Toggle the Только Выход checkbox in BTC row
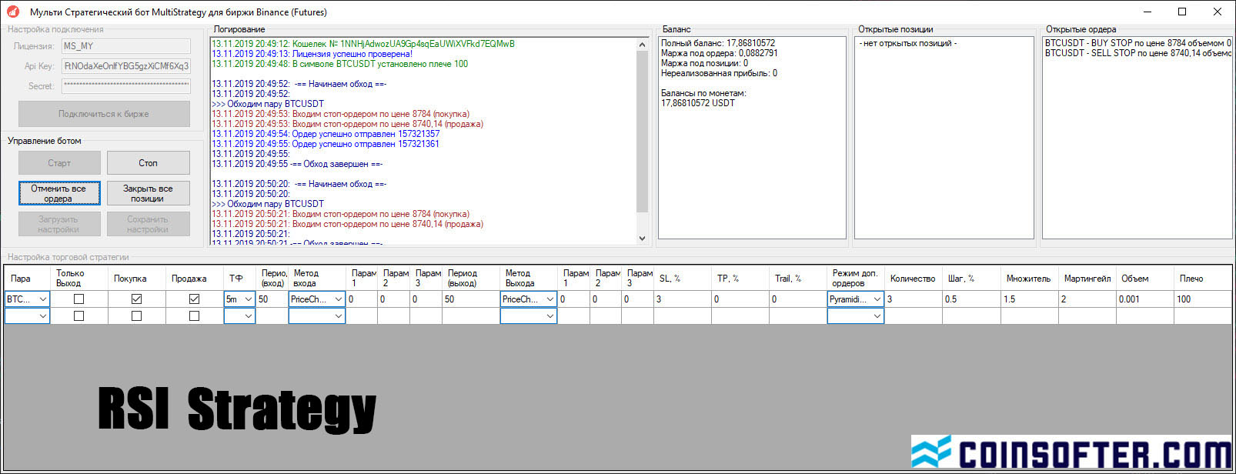The height and width of the screenshot is (474, 1236). click(x=79, y=299)
